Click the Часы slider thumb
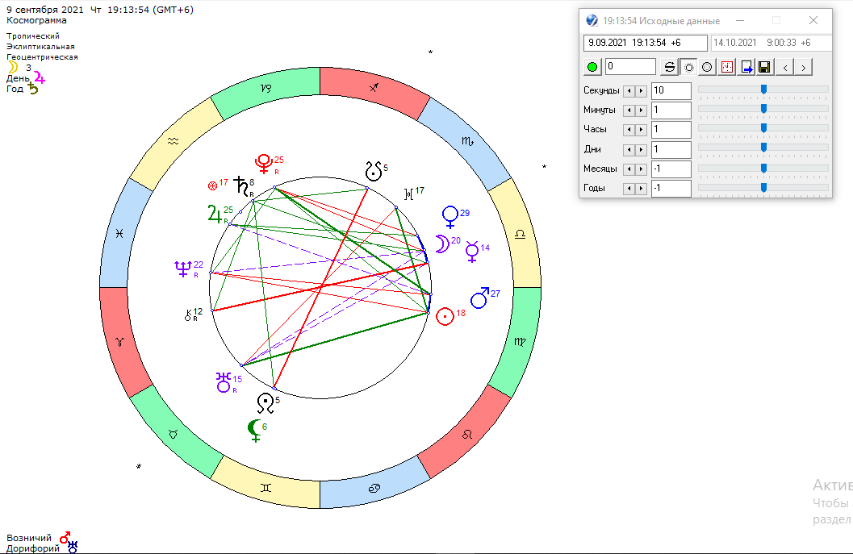This screenshot has height=554, width=853. click(x=763, y=128)
